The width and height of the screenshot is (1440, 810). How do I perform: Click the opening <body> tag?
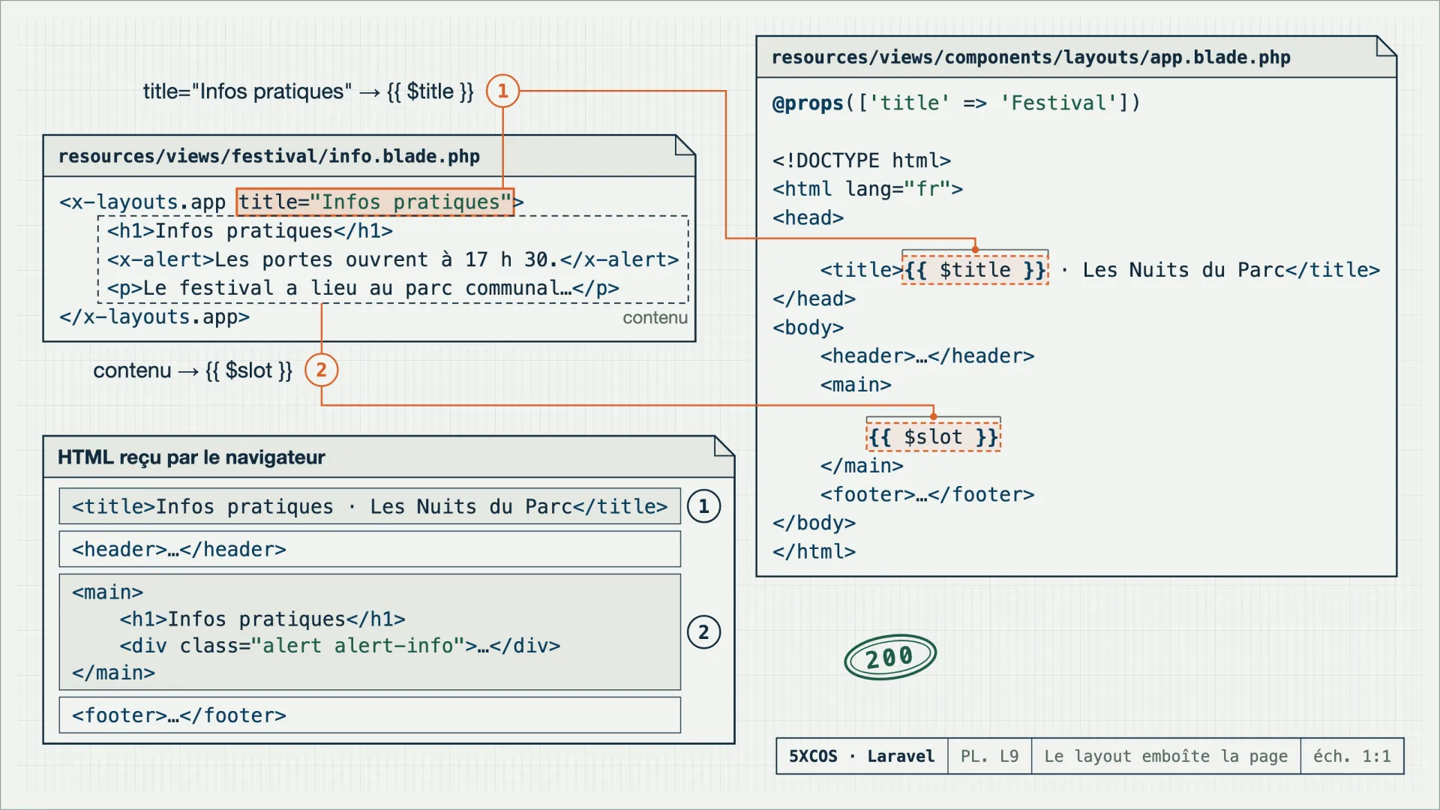click(808, 328)
